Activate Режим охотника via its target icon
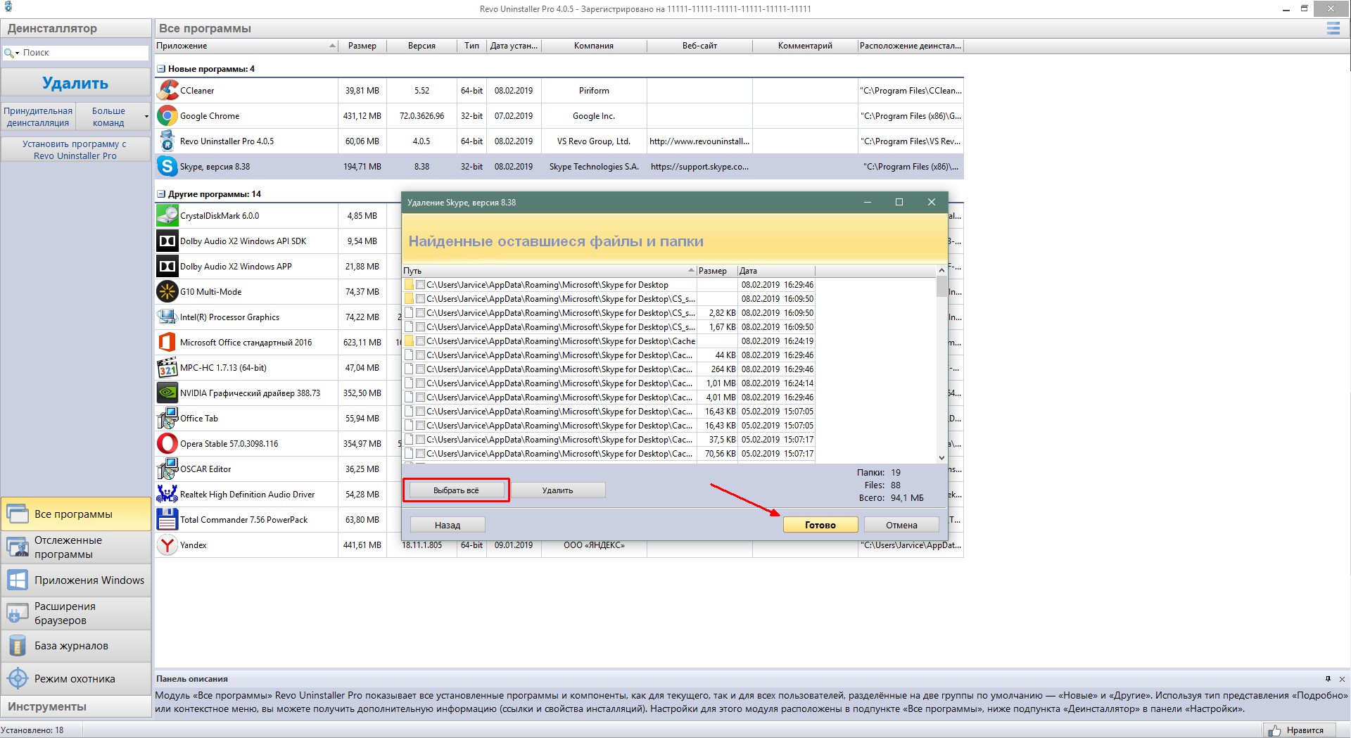 coord(18,678)
